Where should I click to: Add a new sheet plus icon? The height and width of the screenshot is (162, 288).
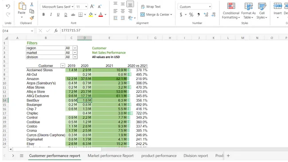coord(228,156)
